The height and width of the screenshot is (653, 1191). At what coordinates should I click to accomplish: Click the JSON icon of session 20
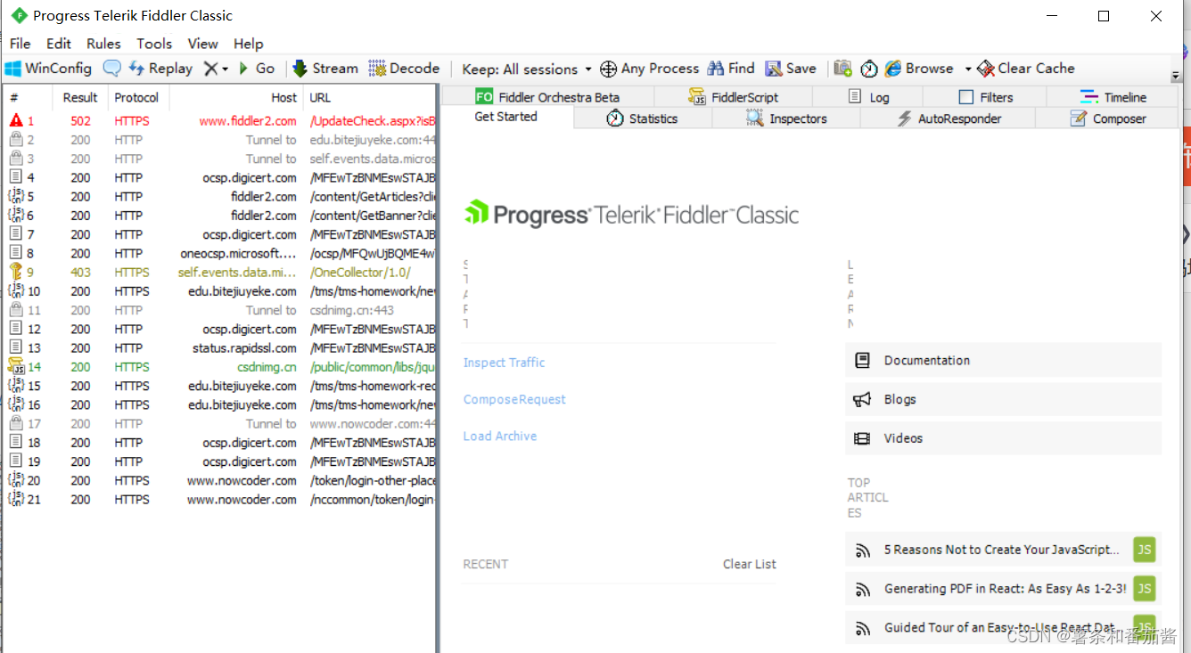[16, 480]
